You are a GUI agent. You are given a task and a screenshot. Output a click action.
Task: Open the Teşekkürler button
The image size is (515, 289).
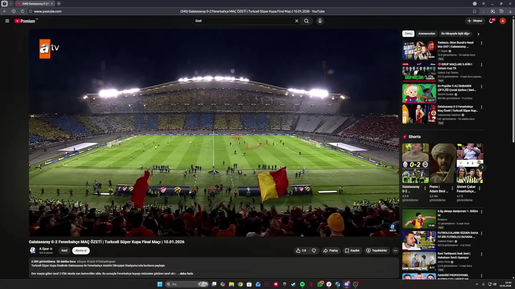click(377, 250)
